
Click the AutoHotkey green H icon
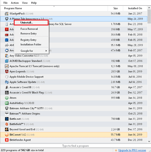7,103
